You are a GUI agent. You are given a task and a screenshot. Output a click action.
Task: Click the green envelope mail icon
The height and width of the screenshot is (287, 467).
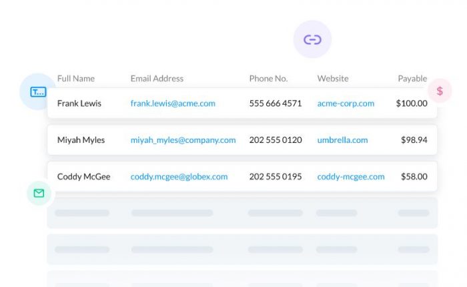[39, 194]
